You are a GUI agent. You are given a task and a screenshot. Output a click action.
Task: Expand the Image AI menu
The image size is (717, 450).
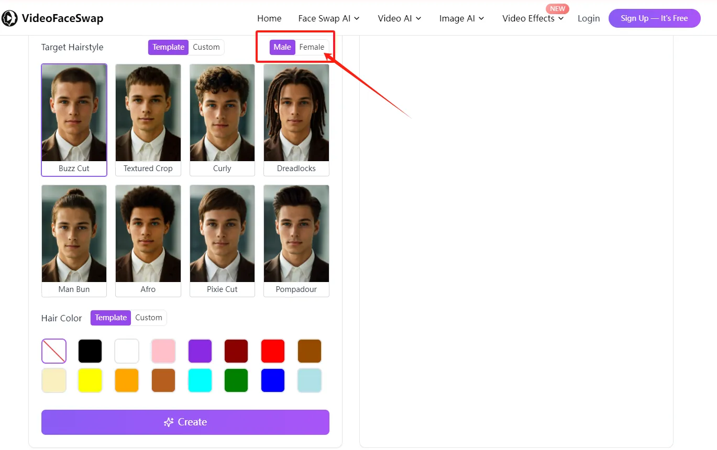pyautogui.click(x=462, y=18)
